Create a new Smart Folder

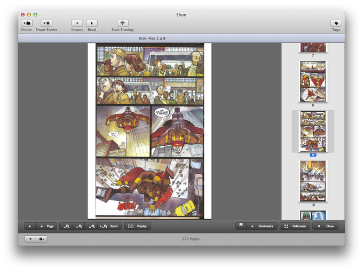point(46,23)
